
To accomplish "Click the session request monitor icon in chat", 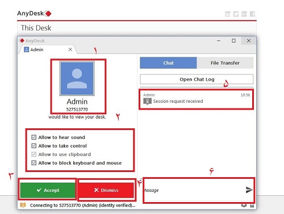I will [147, 102].
